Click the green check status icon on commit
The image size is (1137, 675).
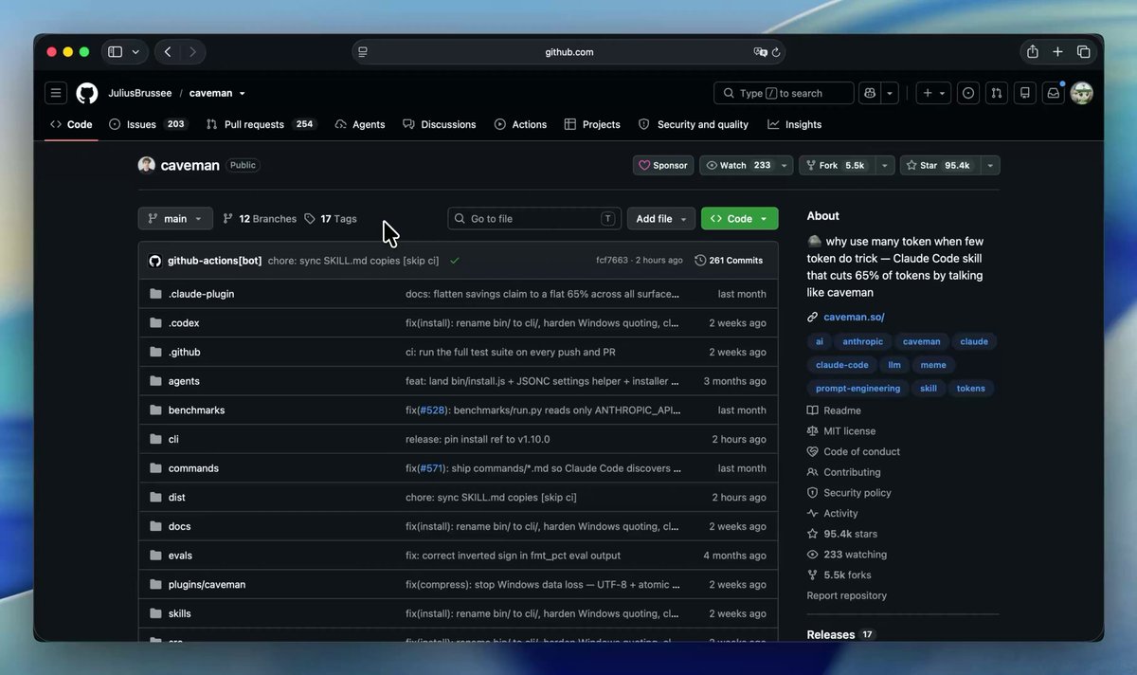pyautogui.click(x=455, y=260)
